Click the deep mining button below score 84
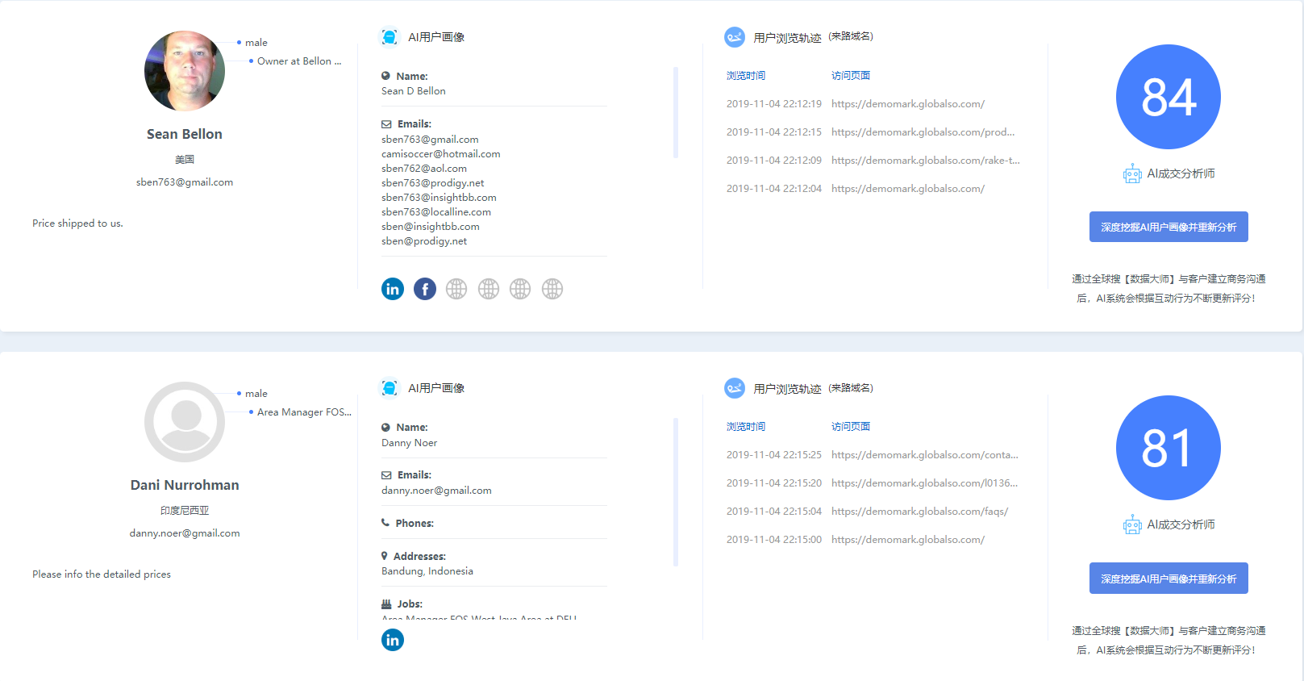 [x=1169, y=227]
